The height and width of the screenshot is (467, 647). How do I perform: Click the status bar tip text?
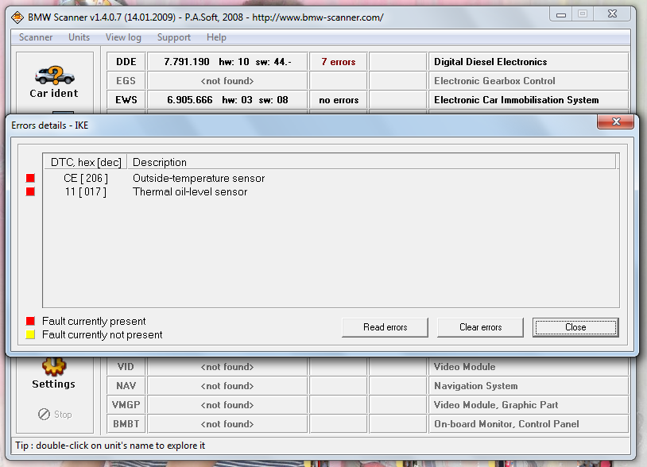[x=110, y=446]
